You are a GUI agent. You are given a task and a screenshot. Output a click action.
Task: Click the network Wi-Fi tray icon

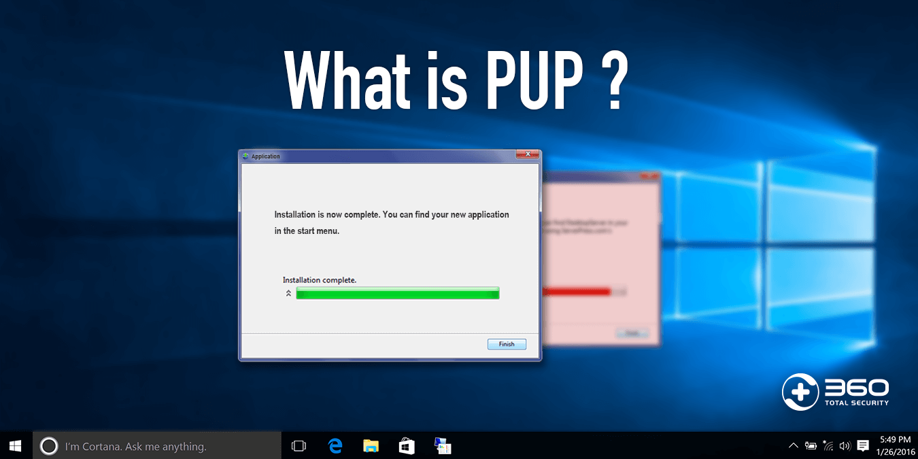828,445
